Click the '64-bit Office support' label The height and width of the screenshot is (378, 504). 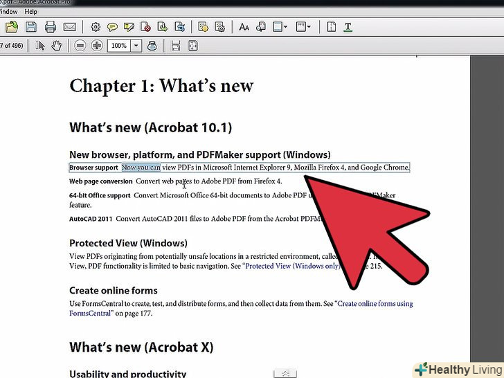pos(100,195)
